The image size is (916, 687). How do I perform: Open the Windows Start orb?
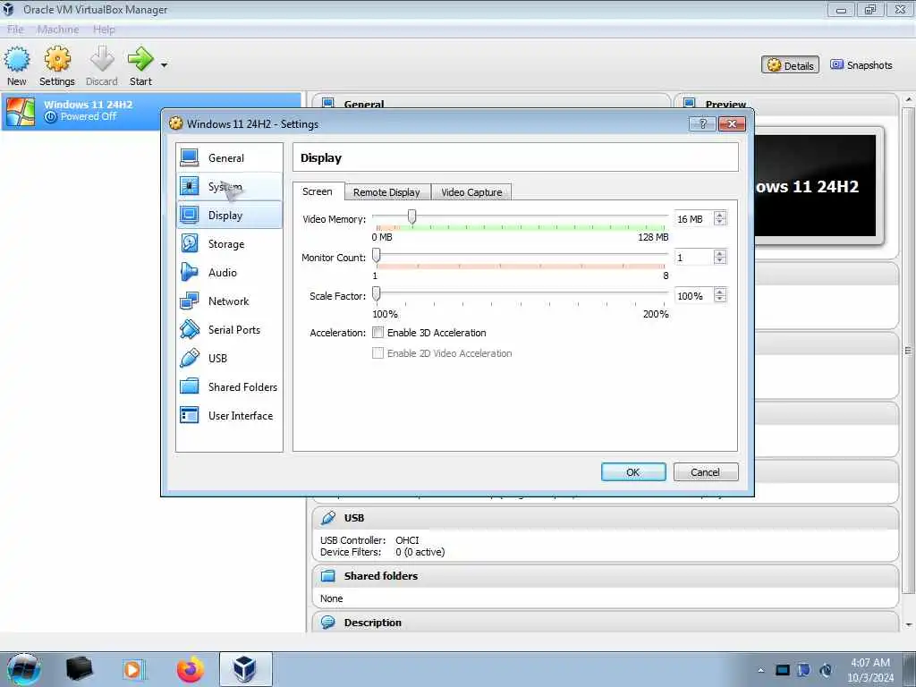coord(24,669)
